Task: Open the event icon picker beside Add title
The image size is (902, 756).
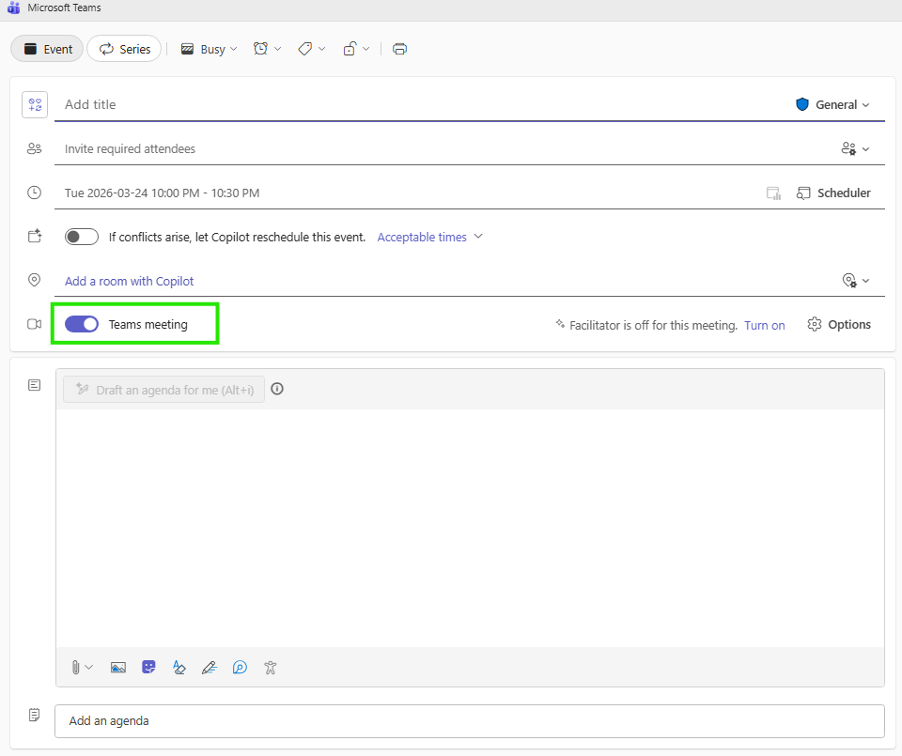Action: tap(35, 104)
